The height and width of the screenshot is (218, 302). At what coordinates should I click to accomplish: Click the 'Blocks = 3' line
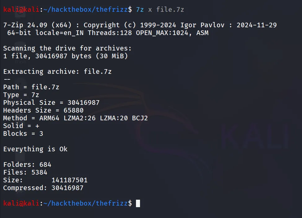coord(23,134)
